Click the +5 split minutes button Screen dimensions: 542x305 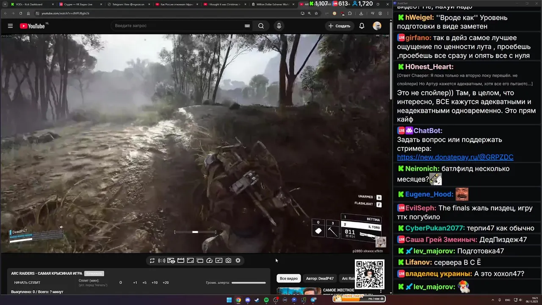[144, 283]
